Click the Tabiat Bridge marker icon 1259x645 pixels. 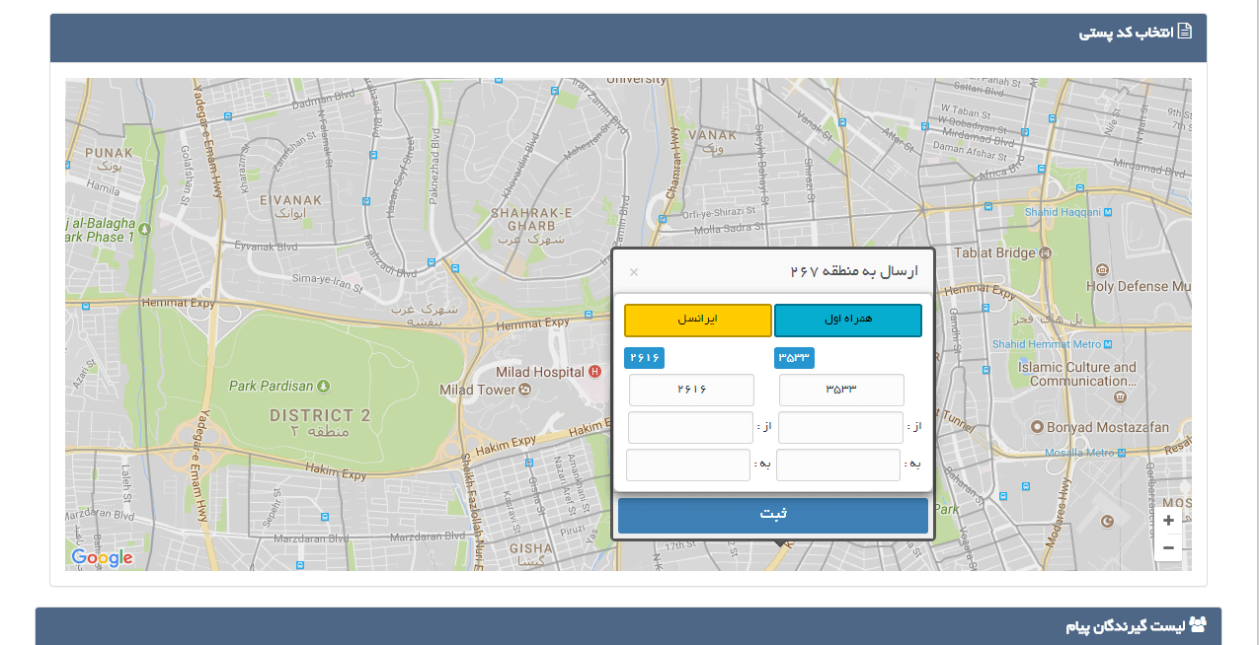tap(1046, 252)
